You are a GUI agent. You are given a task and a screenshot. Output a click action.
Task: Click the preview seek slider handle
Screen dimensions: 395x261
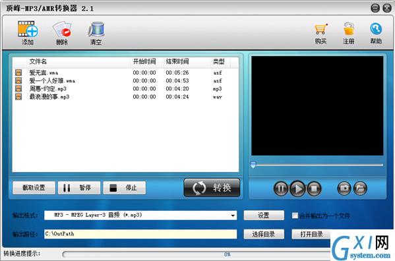tap(253, 165)
